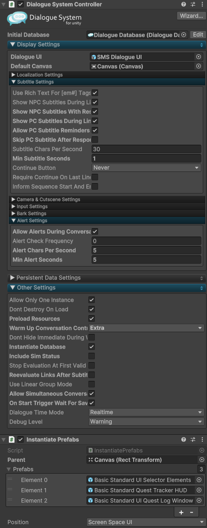Disable Allow PC Subtitle Reminders checkbox
This screenshot has height=528, width=207.
point(95,130)
